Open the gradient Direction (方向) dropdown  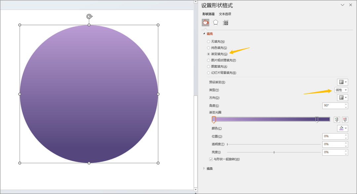tap(342, 98)
